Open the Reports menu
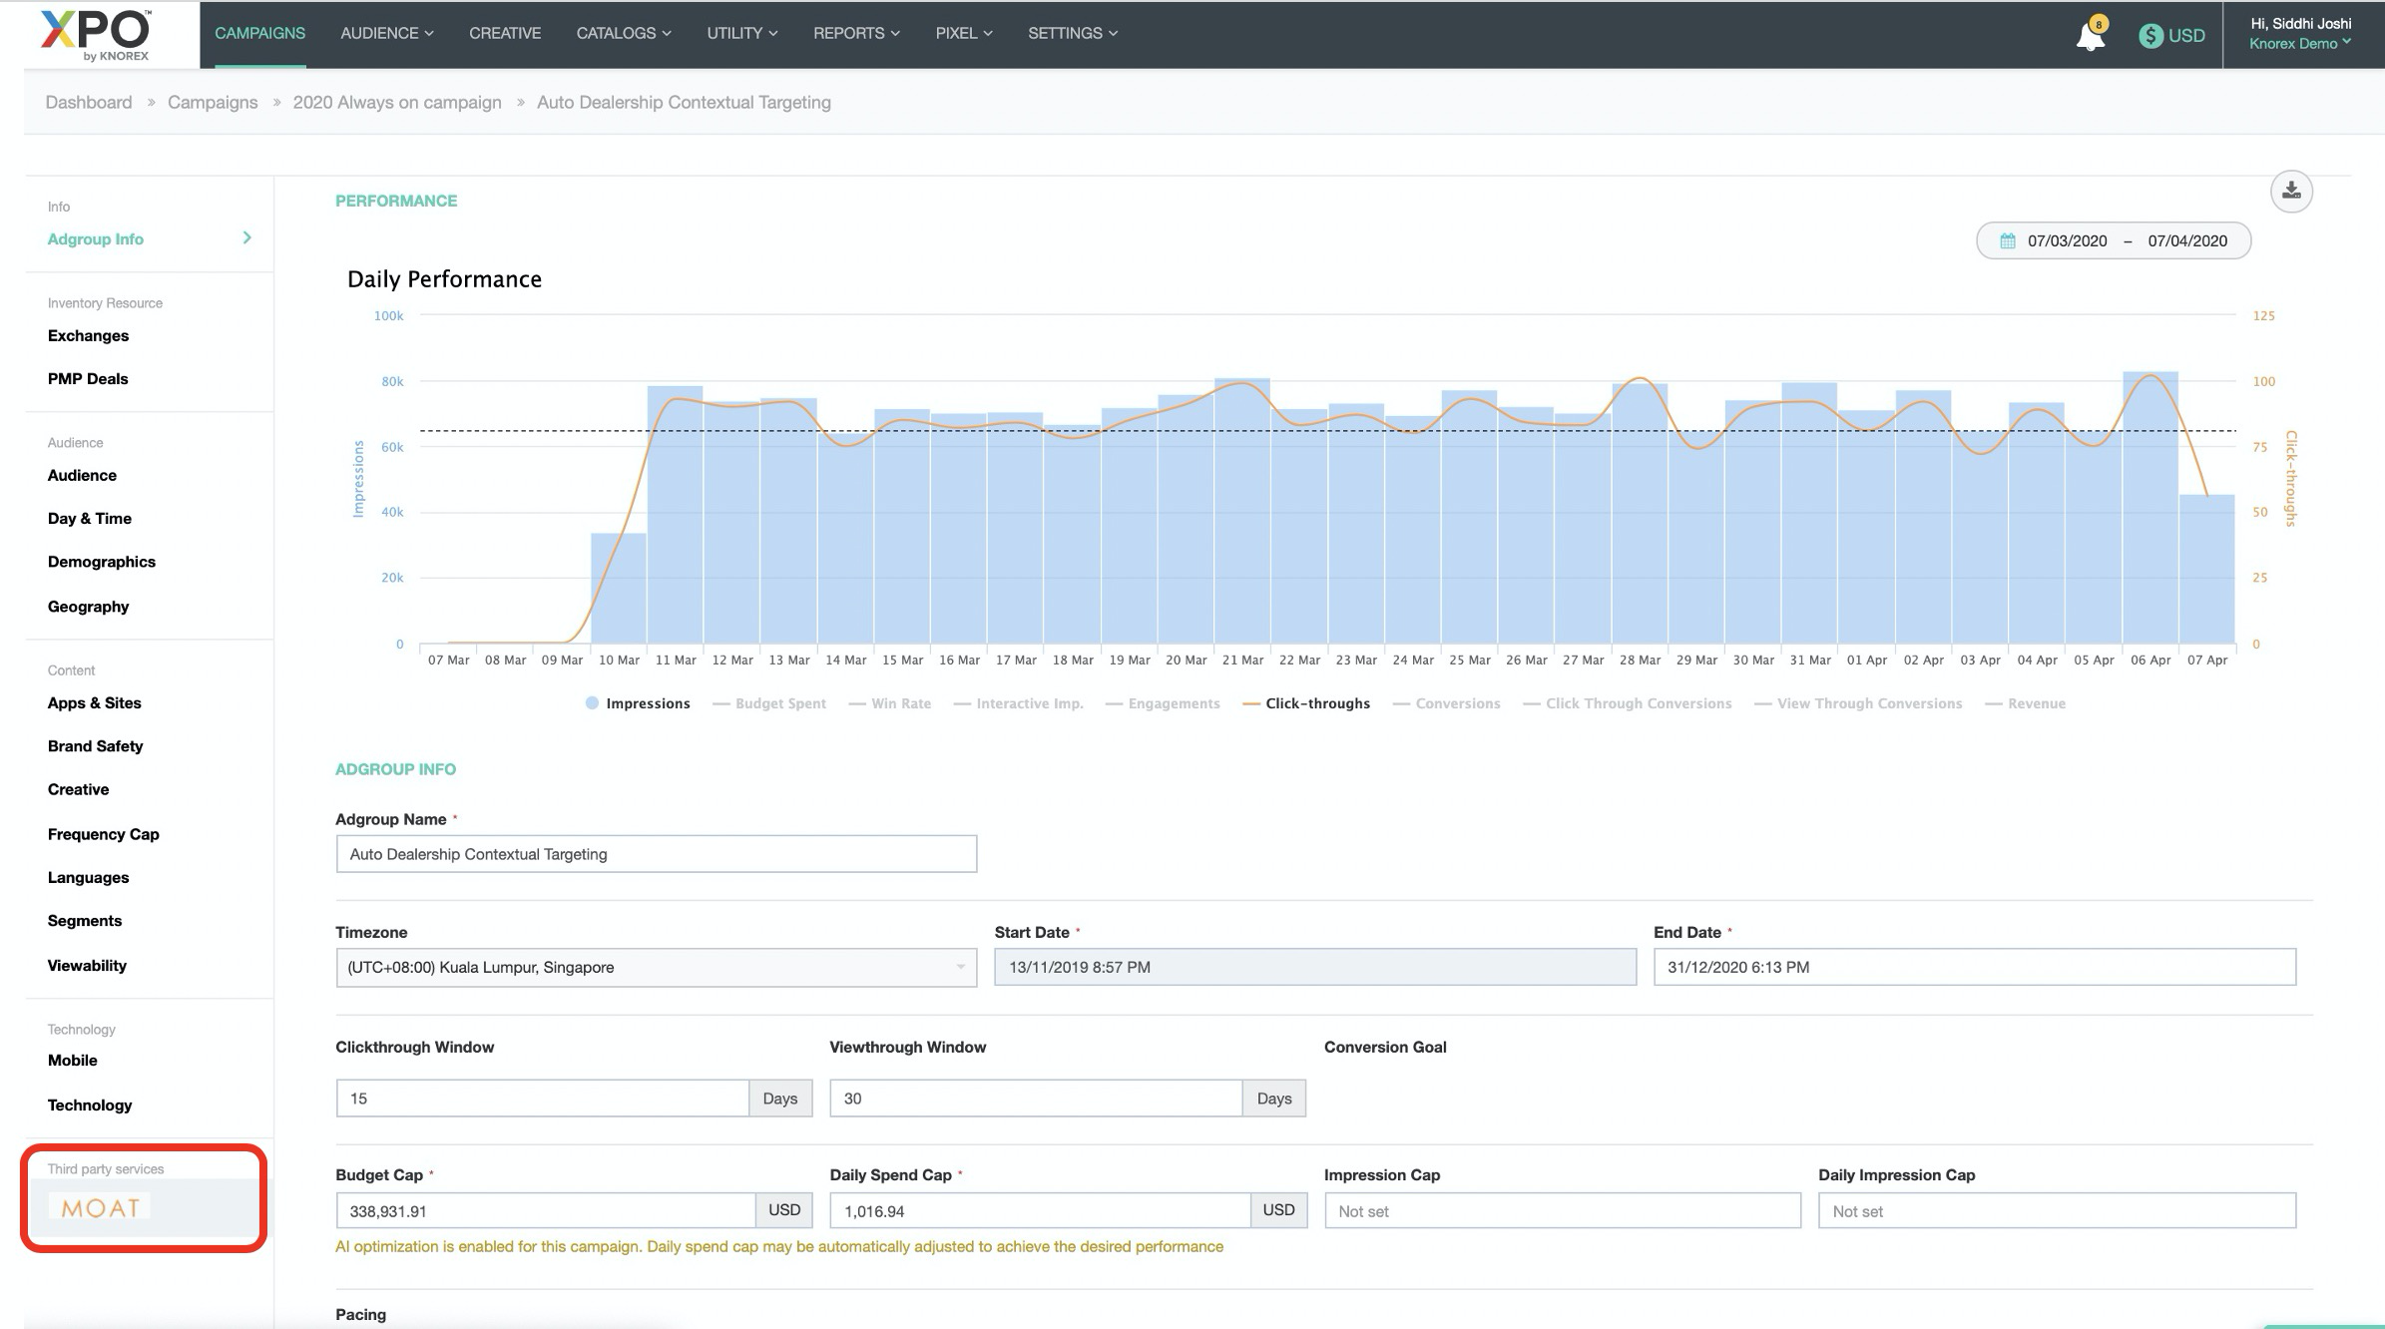This screenshot has height=1329, width=2385. pyautogui.click(x=855, y=33)
